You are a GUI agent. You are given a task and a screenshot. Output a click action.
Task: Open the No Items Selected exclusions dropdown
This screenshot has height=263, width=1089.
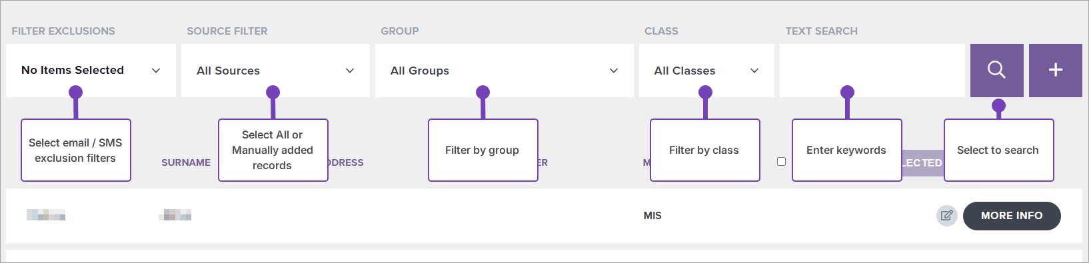[x=91, y=71]
